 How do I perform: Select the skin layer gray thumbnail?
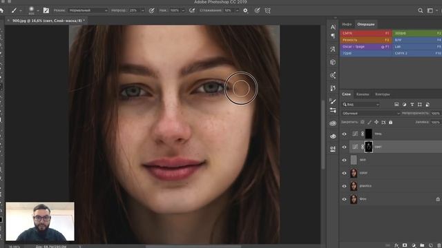tap(354, 160)
